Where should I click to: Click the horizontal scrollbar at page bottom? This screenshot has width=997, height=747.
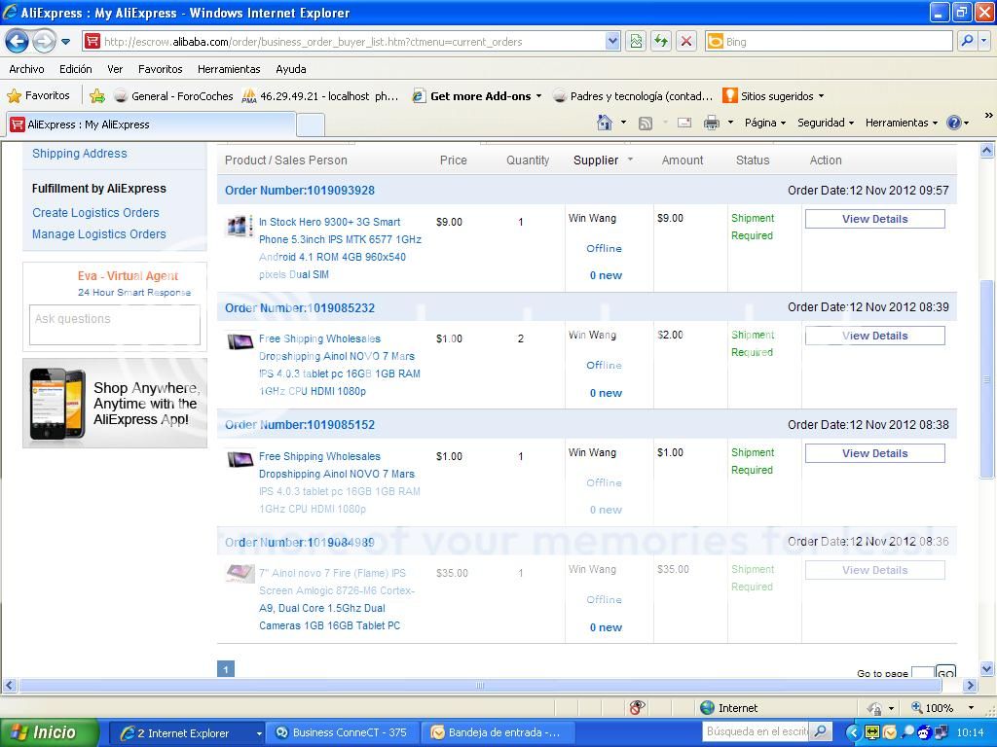479,685
